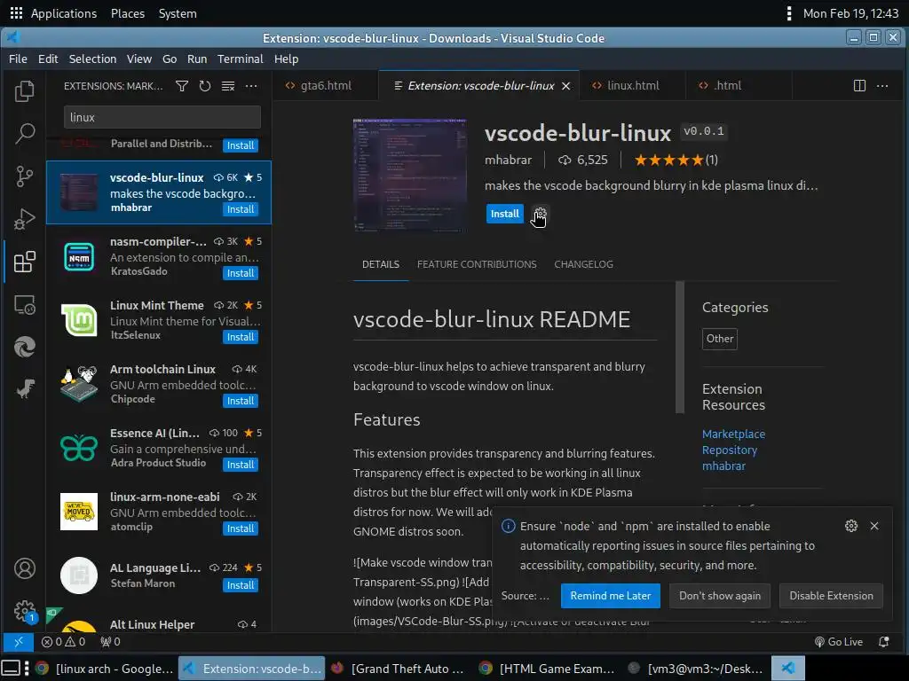
Task: Refresh the extensions list
Action: [205, 86]
